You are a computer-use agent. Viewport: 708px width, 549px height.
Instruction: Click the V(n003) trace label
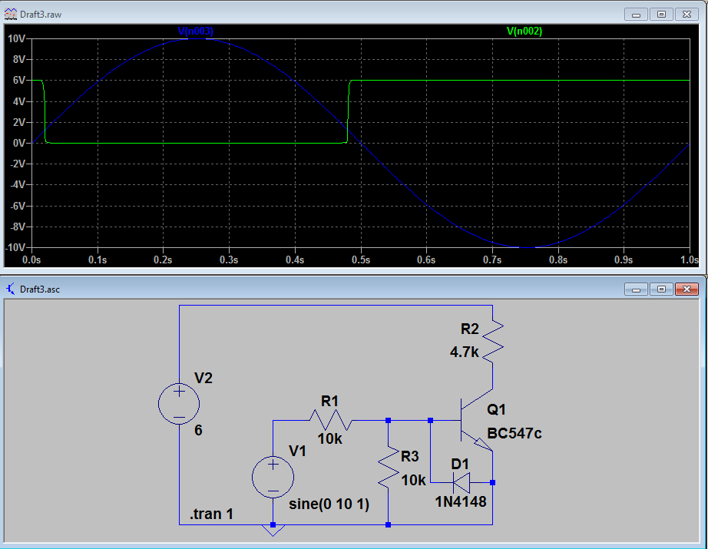(196, 31)
